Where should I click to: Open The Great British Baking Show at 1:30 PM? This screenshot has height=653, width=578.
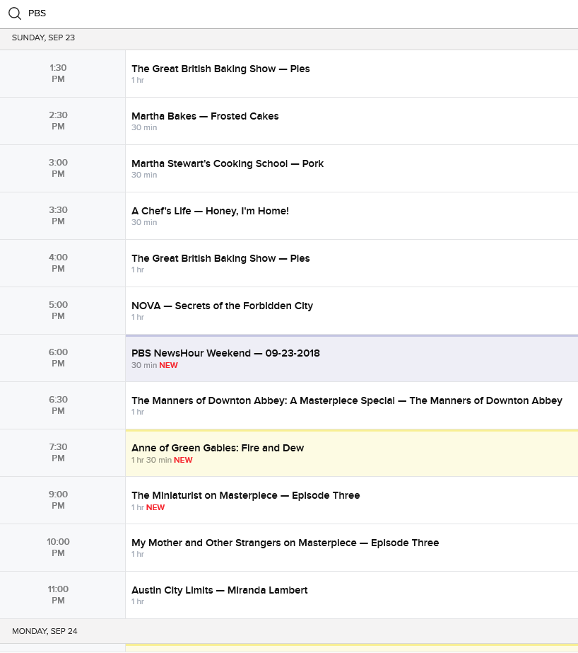(x=220, y=69)
